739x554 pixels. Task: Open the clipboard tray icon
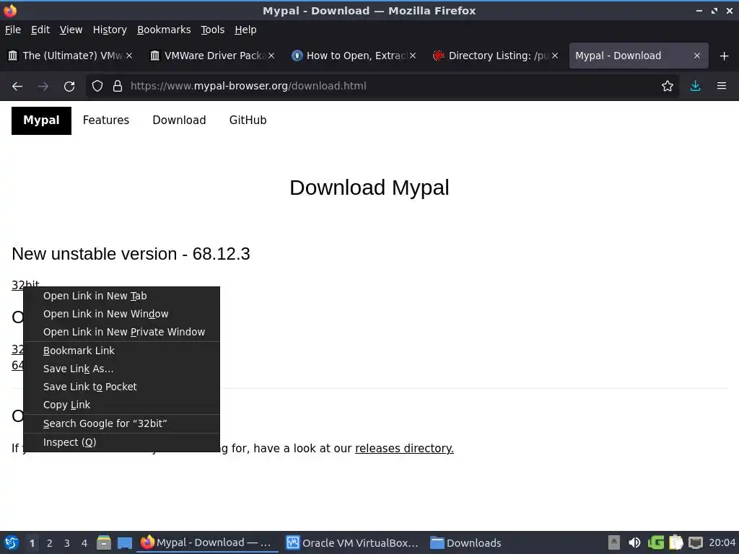(675, 542)
